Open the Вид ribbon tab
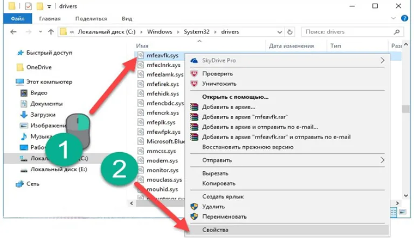 tap(127, 19)
